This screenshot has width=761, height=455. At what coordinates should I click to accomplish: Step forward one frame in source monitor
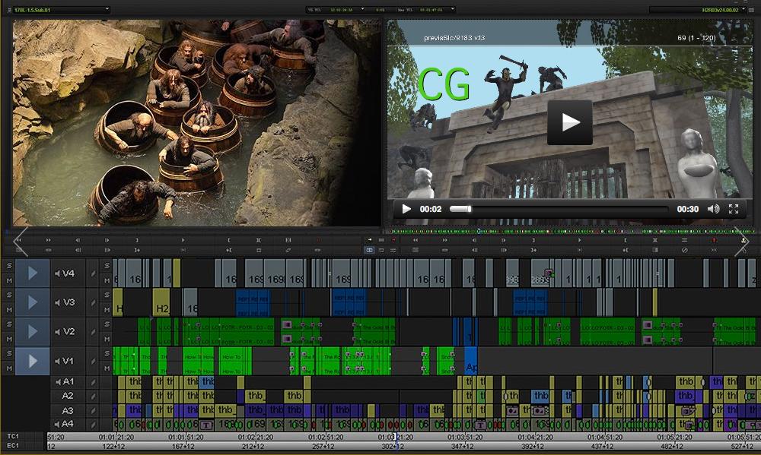(x=107, y=240)
